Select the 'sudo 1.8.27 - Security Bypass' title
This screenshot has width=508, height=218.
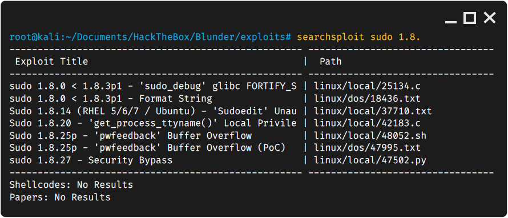(91, 160)
